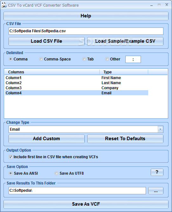Click the Columns header

click(52, 72)
